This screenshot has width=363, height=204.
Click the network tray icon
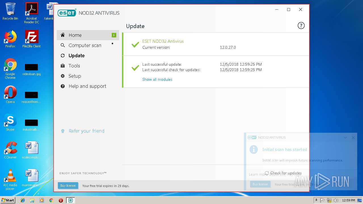[x=329, y=200]
